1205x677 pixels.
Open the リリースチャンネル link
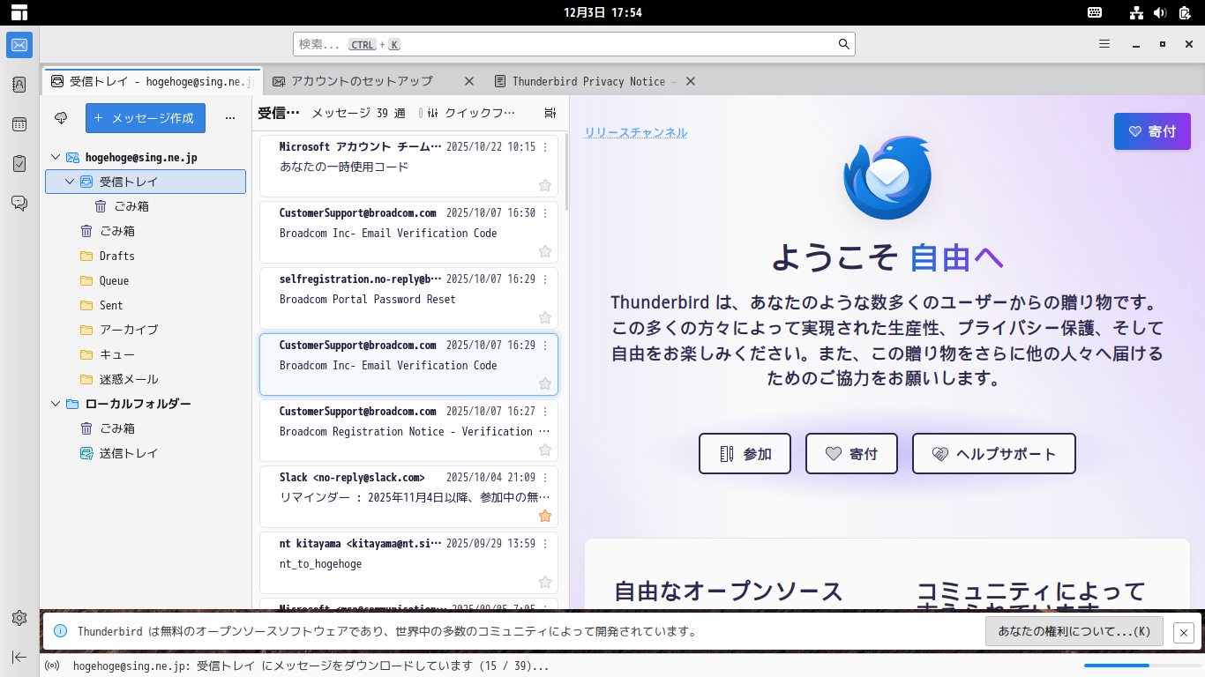pyautogui.click(x=636, y=133)
